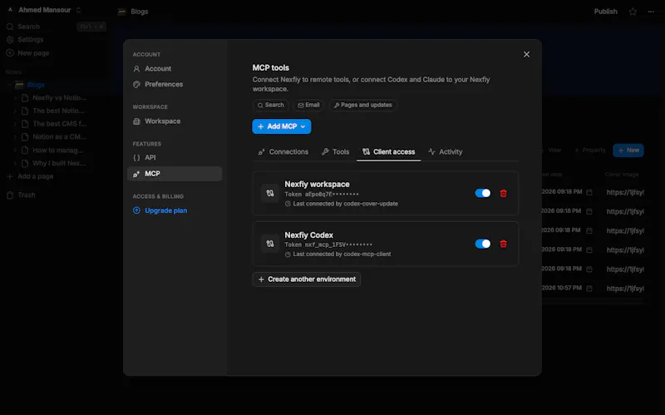Open the Why I built Nex... page

pyautogui.click(x=59, y=163)
